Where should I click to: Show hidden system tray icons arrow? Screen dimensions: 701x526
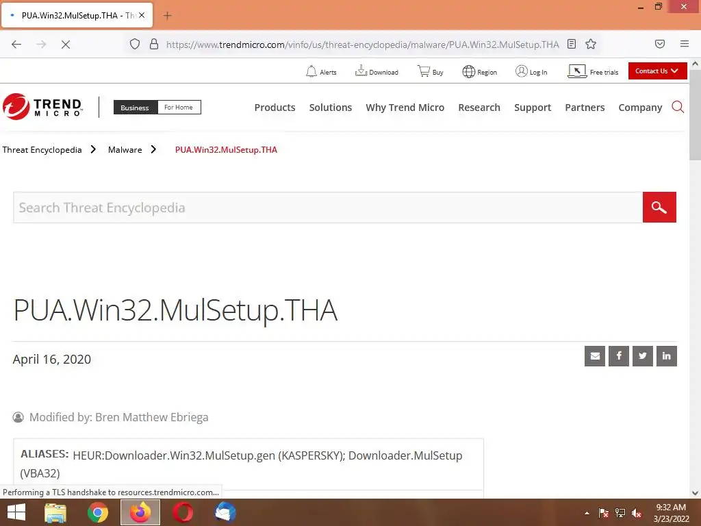pos(587,513)
